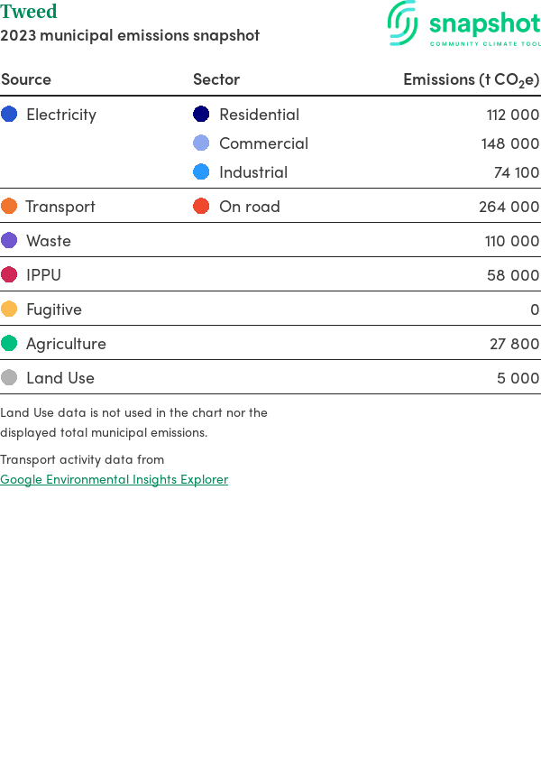The width and height of the screenshot is (541, 767).
Task: Click the light blue Commercial dot
Action: [x=201, y=143]
